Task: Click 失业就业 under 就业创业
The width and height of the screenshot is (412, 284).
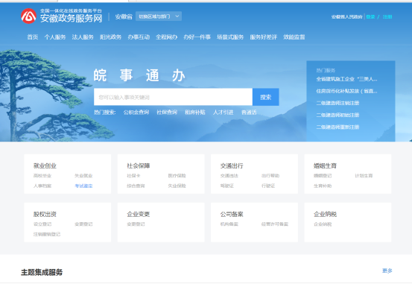Action: (83, 176)
